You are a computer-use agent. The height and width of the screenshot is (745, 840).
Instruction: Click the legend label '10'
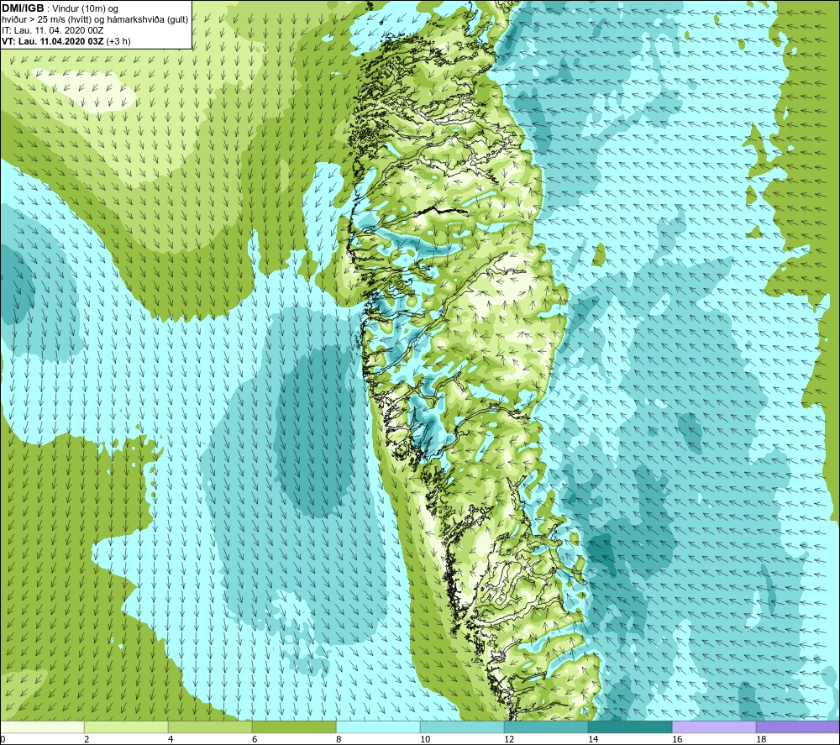click(x=425, y=739)
